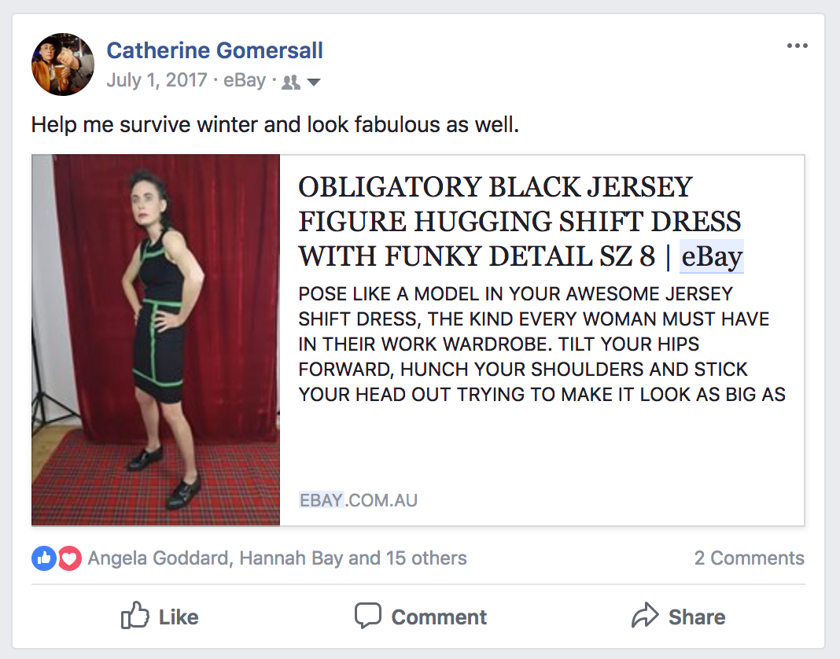840x659 pixels.
Task: Open the three-dot post options menu
Action: pos(797,46)
